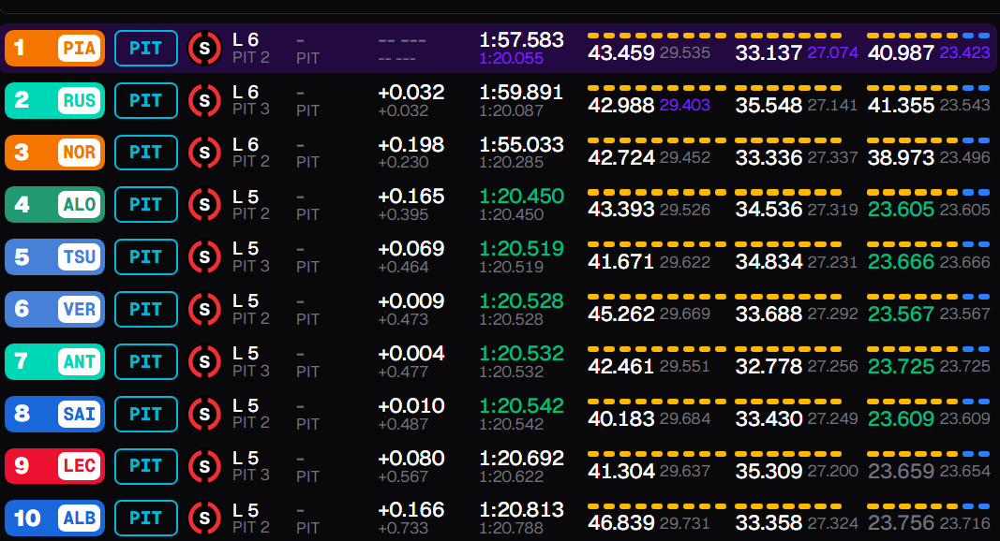The width and height of the screenshot is (1000, 541).
Task: Click ALB's sector 1 time 46.839
Action: pos(621,523)
